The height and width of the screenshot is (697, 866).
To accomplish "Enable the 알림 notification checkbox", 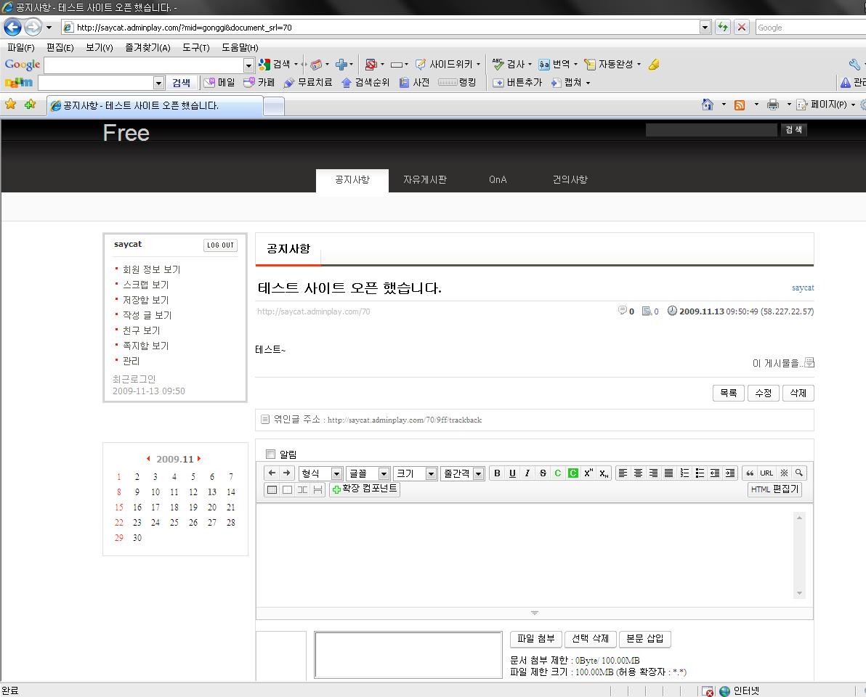I will (x=271, y=455).
